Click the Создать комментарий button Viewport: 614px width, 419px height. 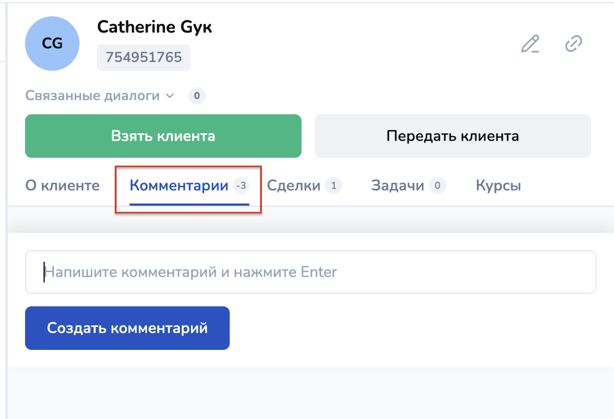pyautogui.click(x=127, y=328)
